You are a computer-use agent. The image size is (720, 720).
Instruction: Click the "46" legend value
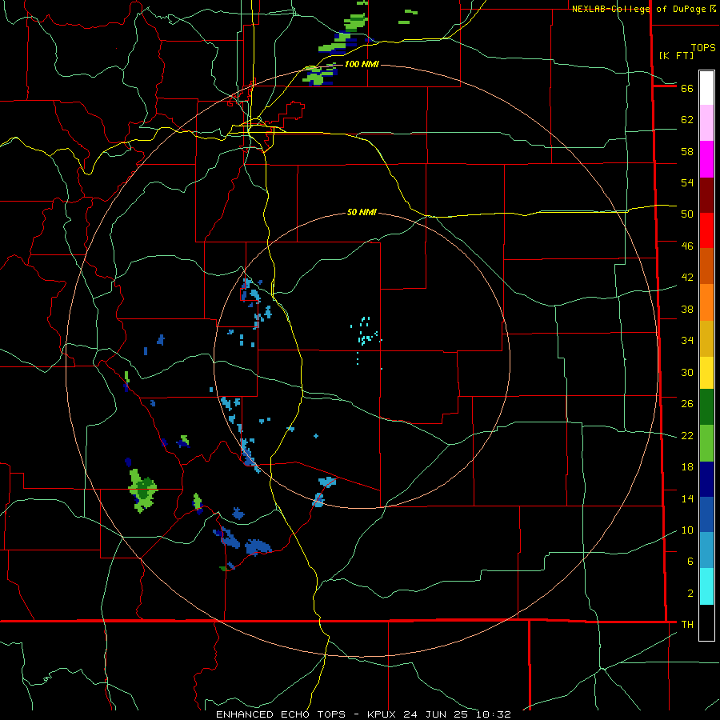click(x=687, y=246)
